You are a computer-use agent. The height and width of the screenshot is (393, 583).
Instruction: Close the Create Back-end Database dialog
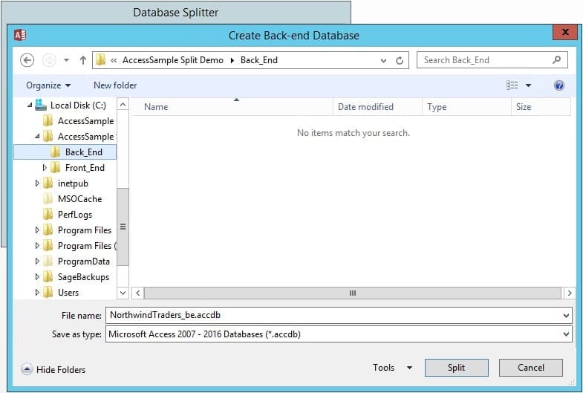[565, 32]
